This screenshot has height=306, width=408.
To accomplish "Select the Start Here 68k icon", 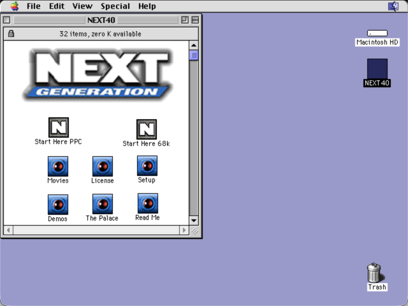I will click(147, 129).
